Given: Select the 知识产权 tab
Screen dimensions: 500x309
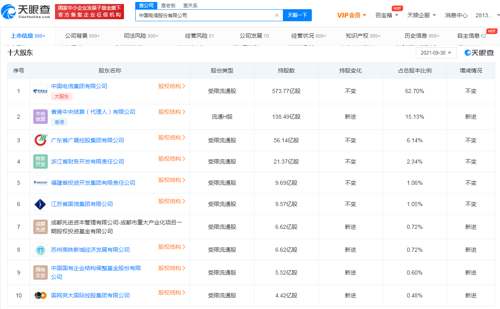Looking at the screenshot, I should point(363,36).
